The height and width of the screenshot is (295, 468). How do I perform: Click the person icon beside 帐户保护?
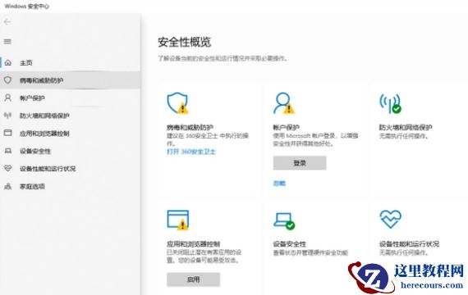[x=7, y=98]
